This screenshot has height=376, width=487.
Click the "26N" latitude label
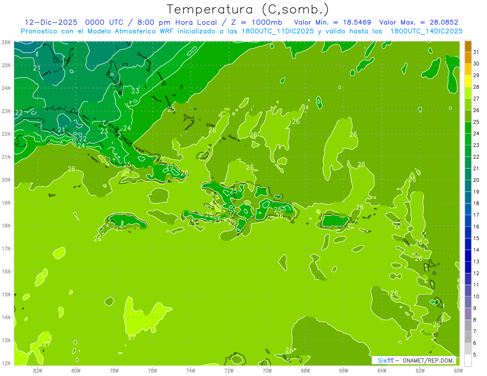tap(6, 42)
